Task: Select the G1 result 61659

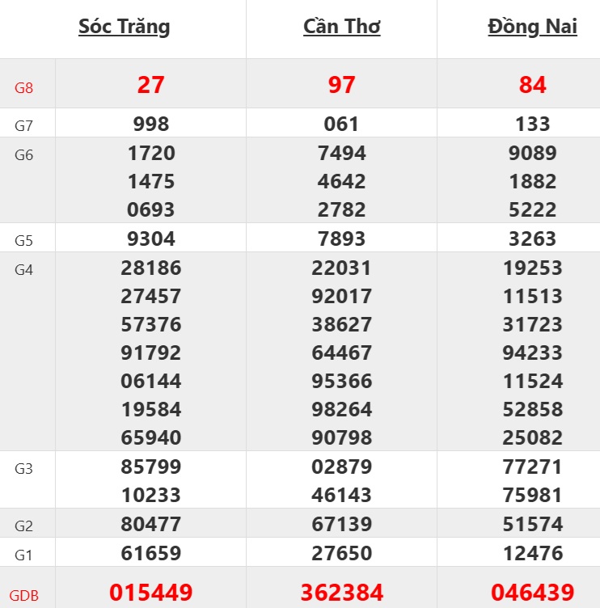Action: pos(151,553)
